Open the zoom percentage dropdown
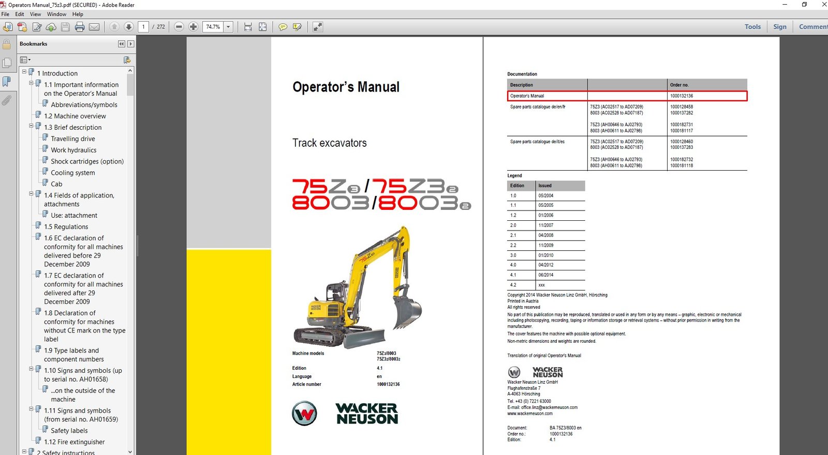Image resolution: width=828 pixels, height=455 pixels. (228, 27)
